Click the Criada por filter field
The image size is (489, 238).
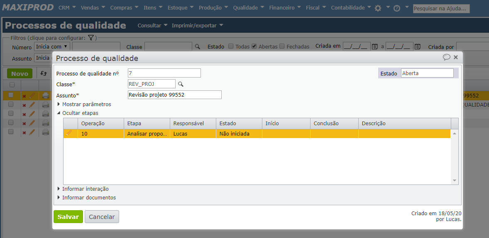[x=472, y=47]
